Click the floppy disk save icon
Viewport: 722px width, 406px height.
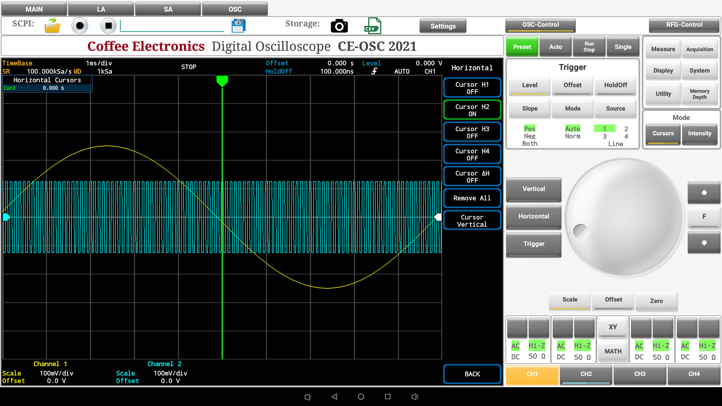[x=238, y=26]
